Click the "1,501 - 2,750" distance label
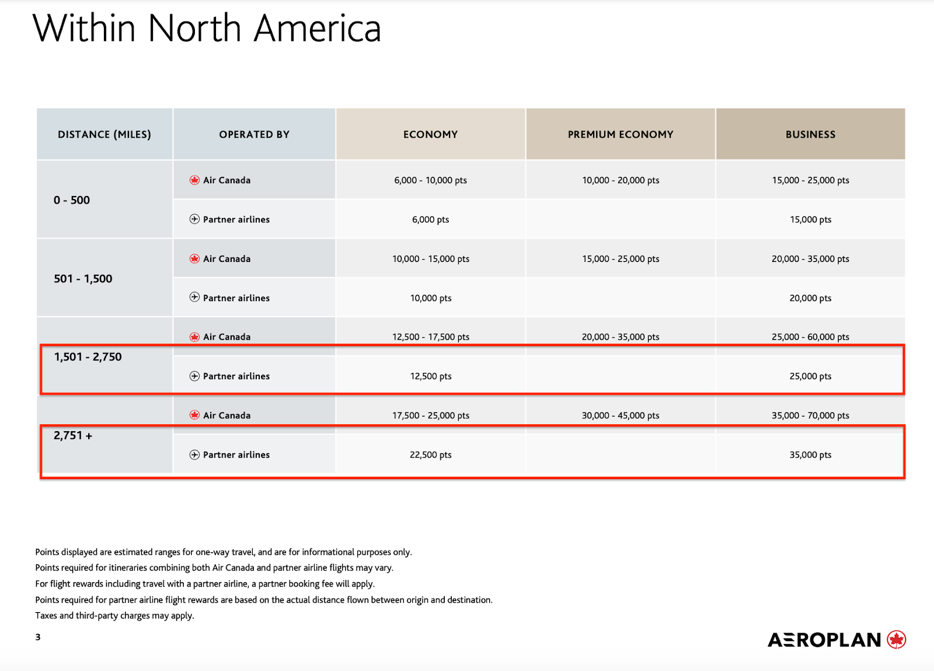This screenshot has width=934, height=671. 88,357
